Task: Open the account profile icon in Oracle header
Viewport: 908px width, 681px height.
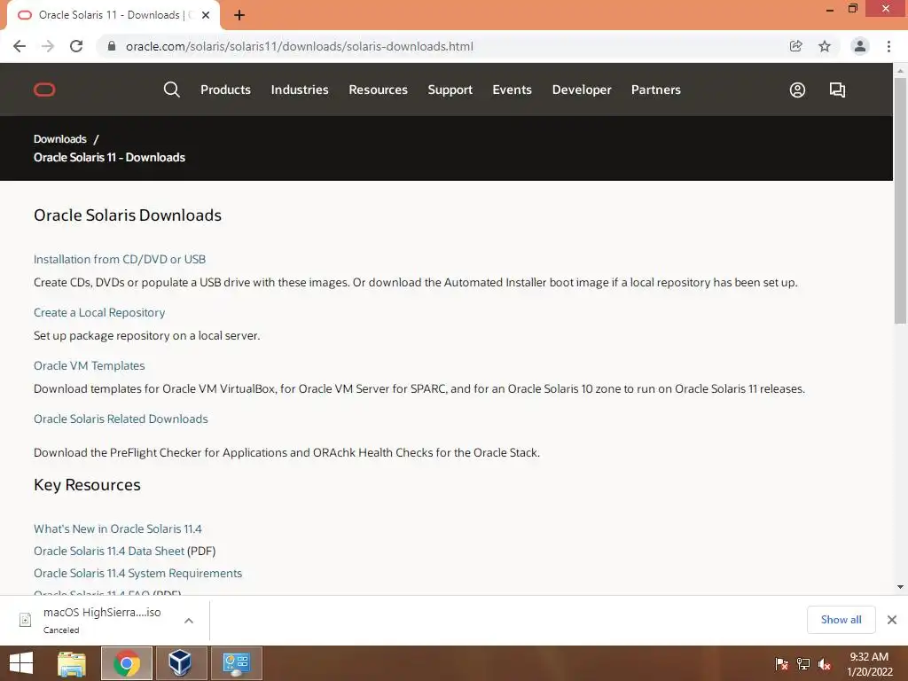Action: 797,90
